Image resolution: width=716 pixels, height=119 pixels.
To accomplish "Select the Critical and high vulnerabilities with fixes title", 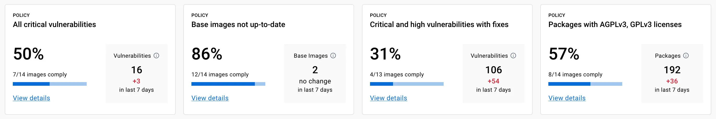I will tap(439, 25).
